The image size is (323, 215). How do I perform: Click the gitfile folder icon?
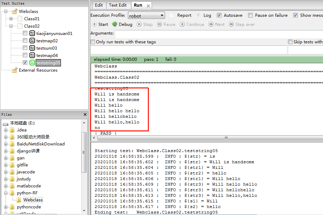[x=12, y=165]
